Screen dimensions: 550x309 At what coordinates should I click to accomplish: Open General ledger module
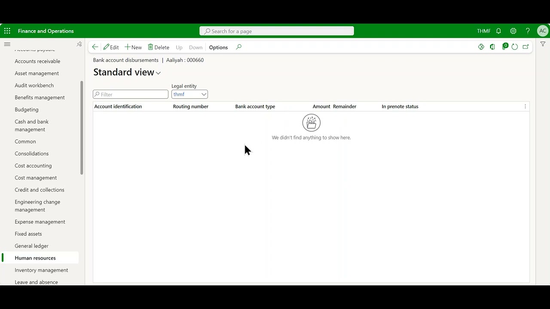click(x=31, y=246)
